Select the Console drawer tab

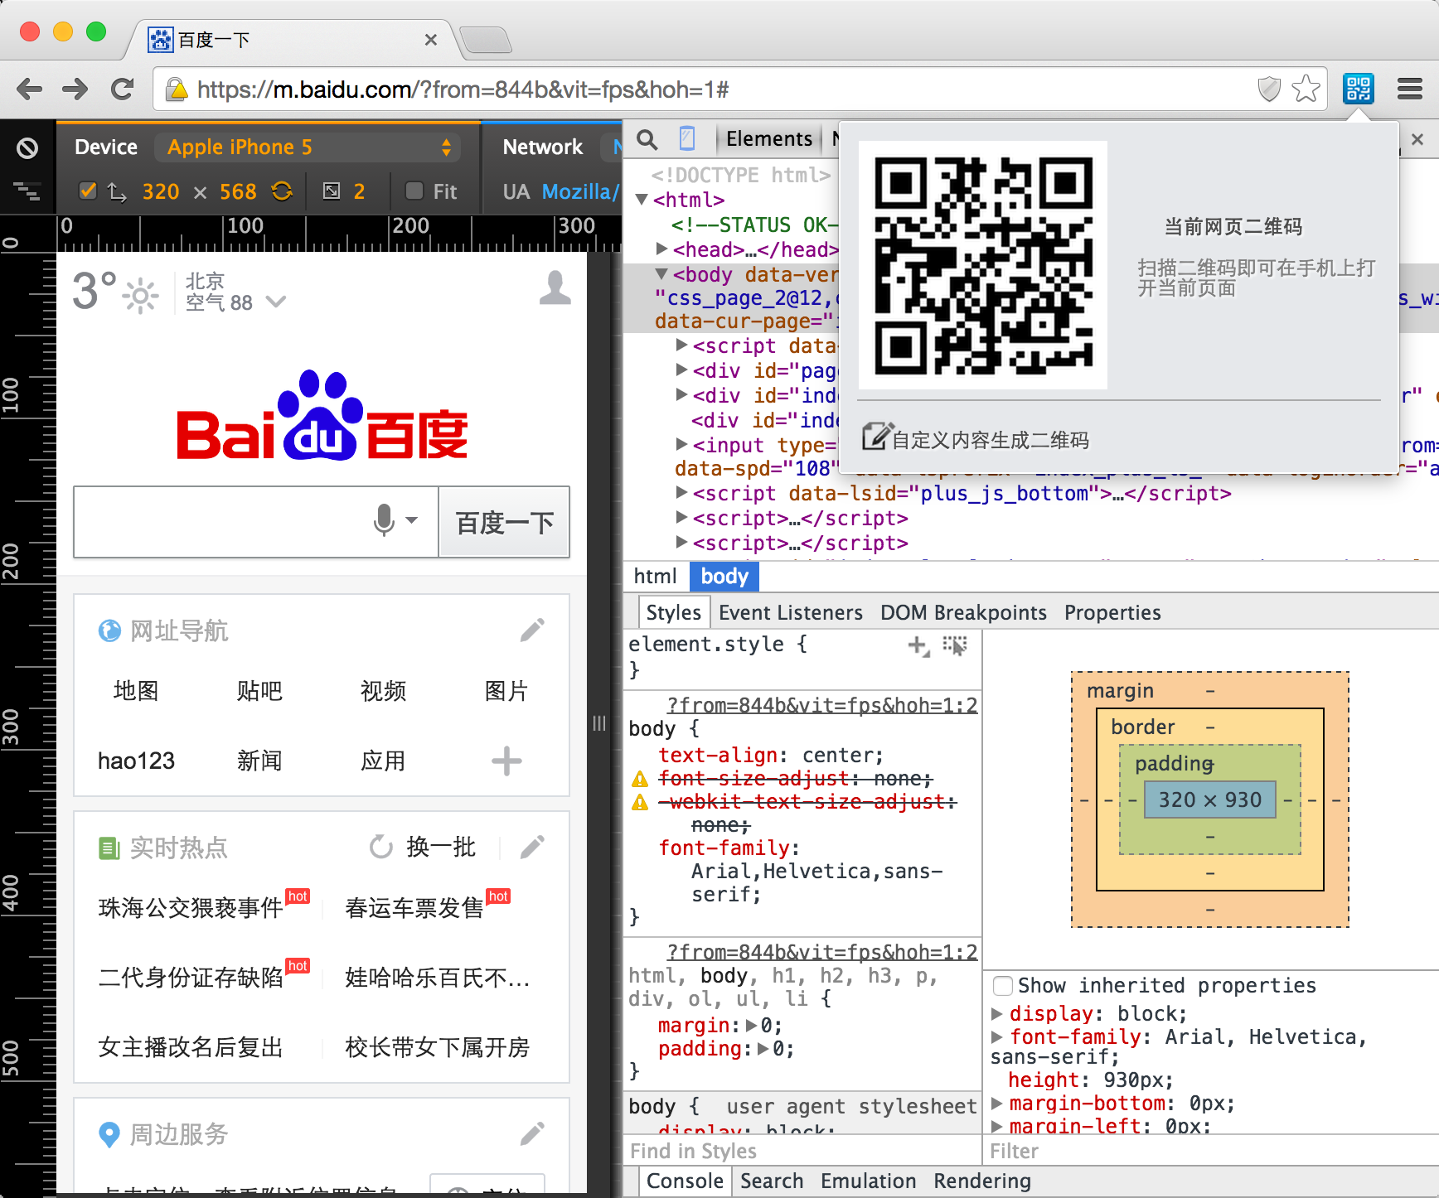coord(685,1181)
